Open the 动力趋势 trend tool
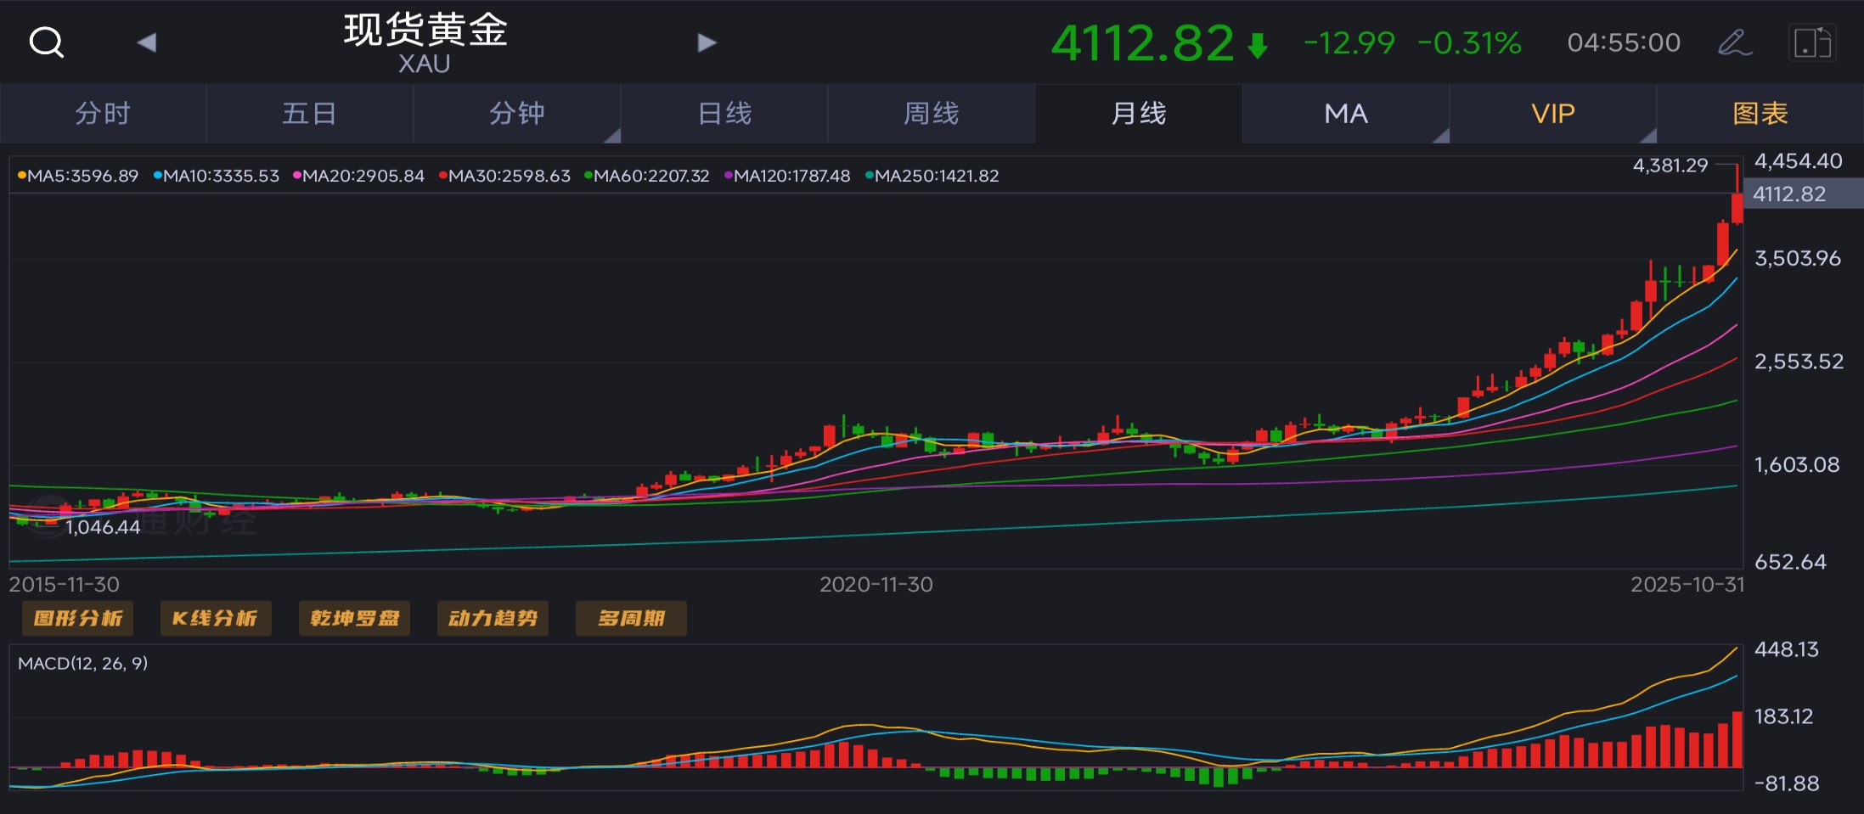1864x814 pixels. 493,618
